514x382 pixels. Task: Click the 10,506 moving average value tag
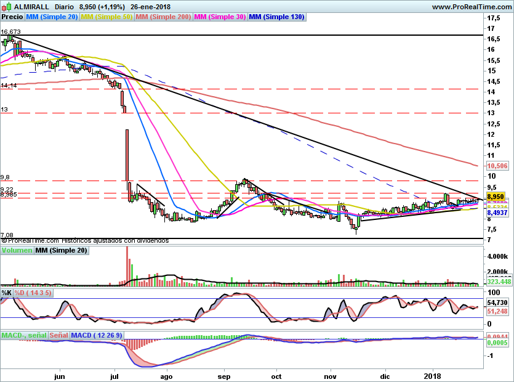click(497, 166)
